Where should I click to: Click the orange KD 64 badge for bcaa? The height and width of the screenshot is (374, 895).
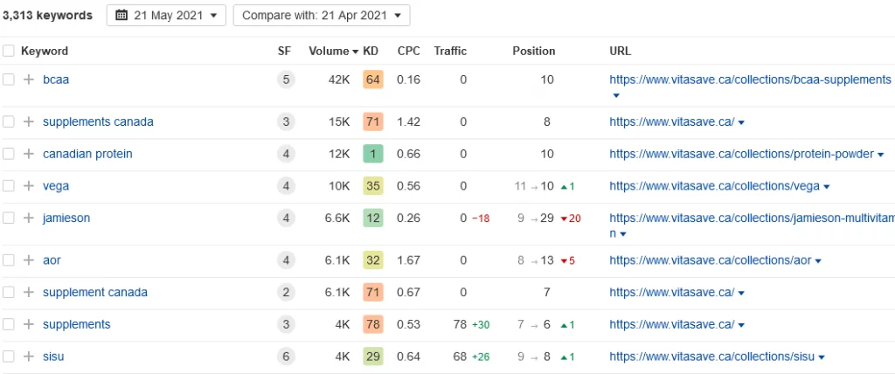[x=372, y=80]
